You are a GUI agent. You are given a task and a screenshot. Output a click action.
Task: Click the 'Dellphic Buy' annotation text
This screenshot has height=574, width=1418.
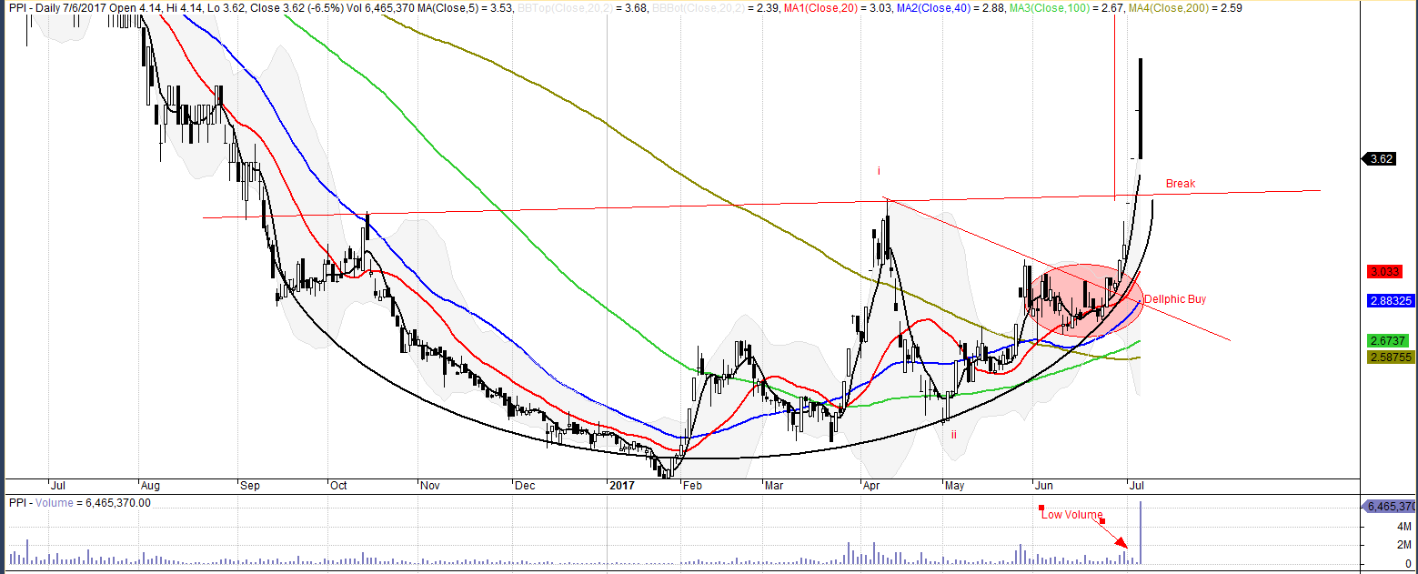click(1174, 298)
